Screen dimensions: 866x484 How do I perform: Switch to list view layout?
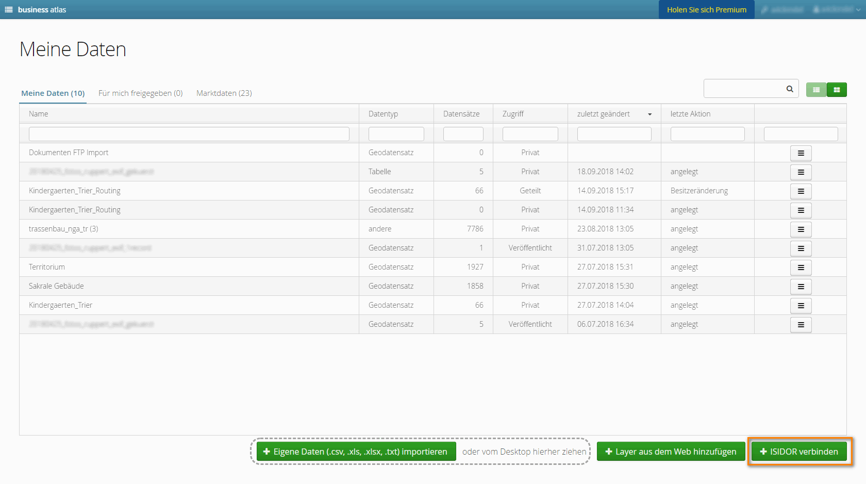(x=816, y=90)
